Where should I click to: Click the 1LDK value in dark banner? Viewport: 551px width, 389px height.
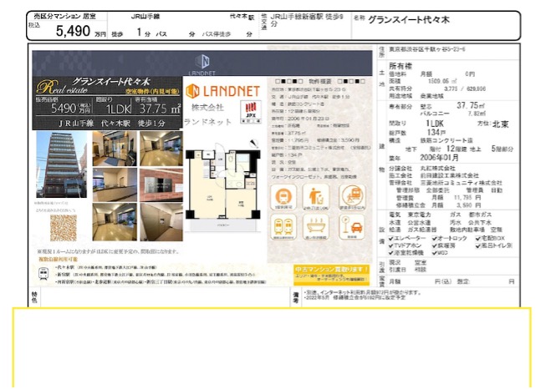119,109
